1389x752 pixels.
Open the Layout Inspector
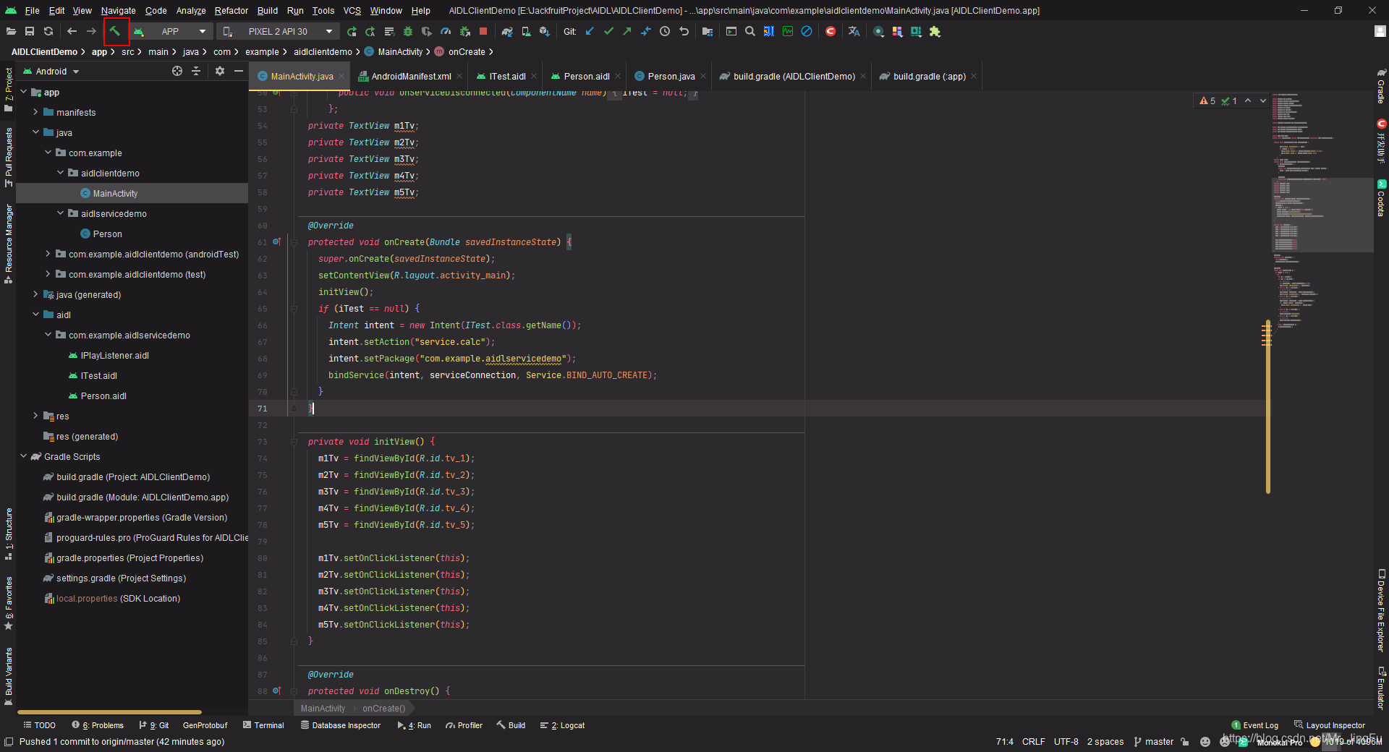1330,725
